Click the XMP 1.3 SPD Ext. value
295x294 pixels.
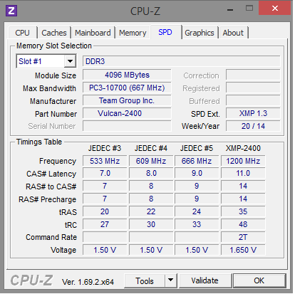pyautogui.click(x=253, y=113)
